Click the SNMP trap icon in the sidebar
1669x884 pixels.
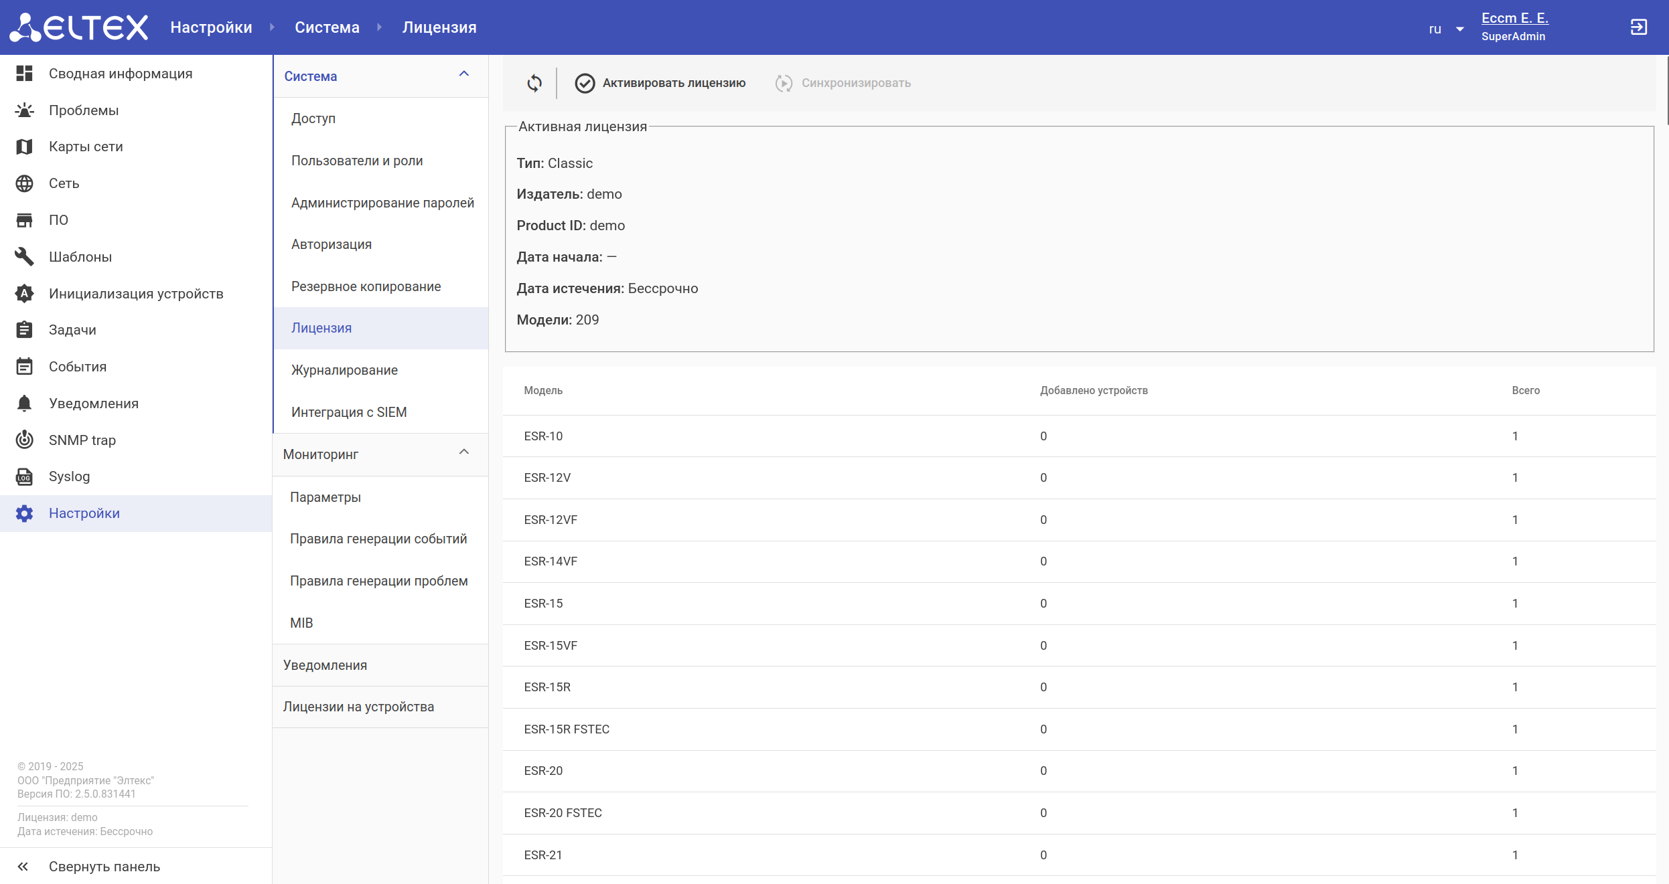tap(25, 440)
